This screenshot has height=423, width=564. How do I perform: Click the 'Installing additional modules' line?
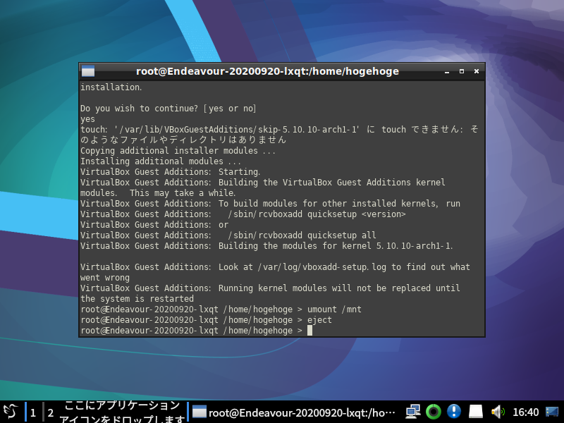click(161, 161)
